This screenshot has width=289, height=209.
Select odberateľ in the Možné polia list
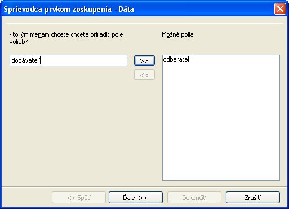pos(177,59)
